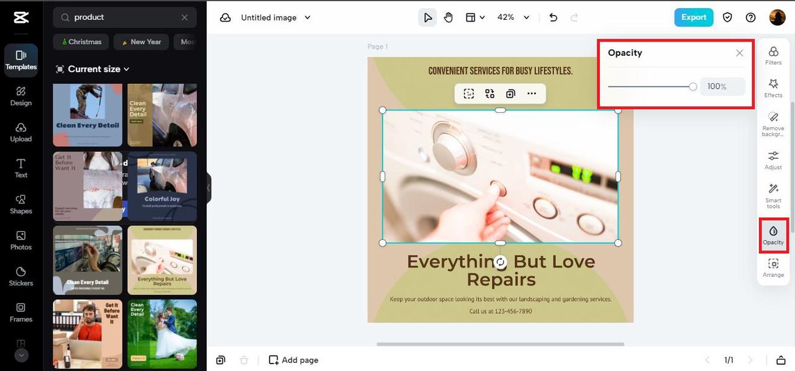
Task: Open the Upload panel
Action: (21, 132)
